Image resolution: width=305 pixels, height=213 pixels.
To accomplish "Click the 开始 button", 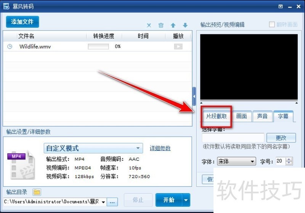I will [x=169, y=200].
